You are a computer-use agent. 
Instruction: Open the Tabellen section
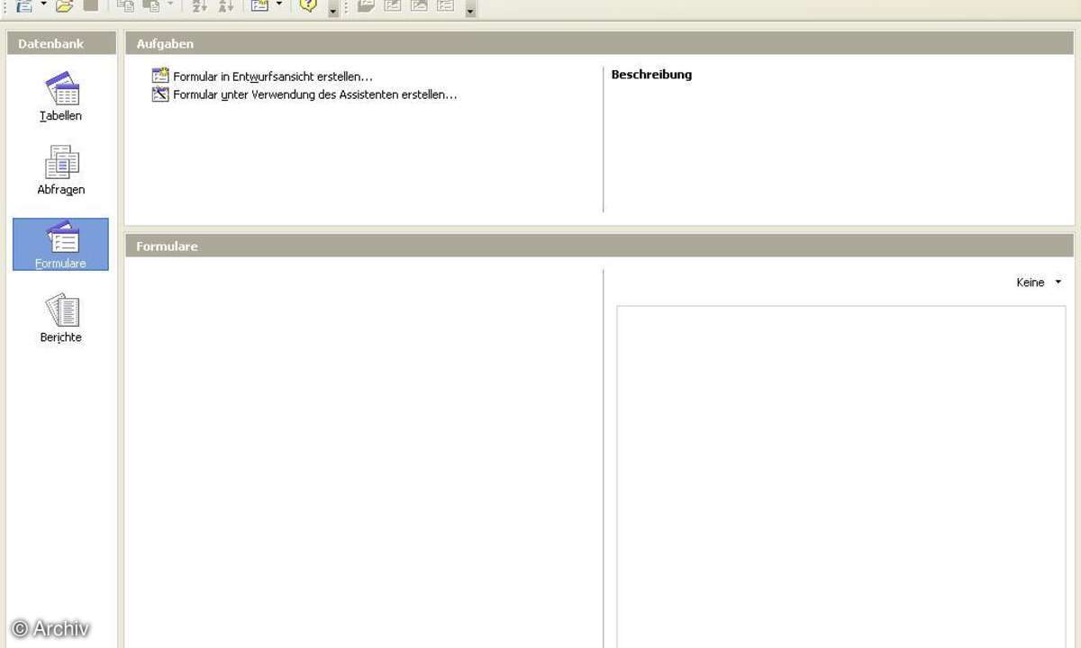[x=60, y=97]
